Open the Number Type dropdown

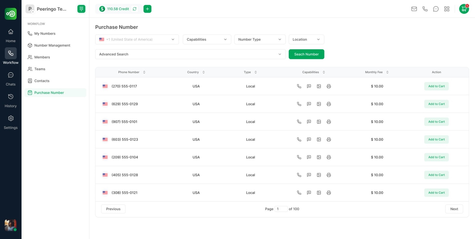click(x=260, y=39)
